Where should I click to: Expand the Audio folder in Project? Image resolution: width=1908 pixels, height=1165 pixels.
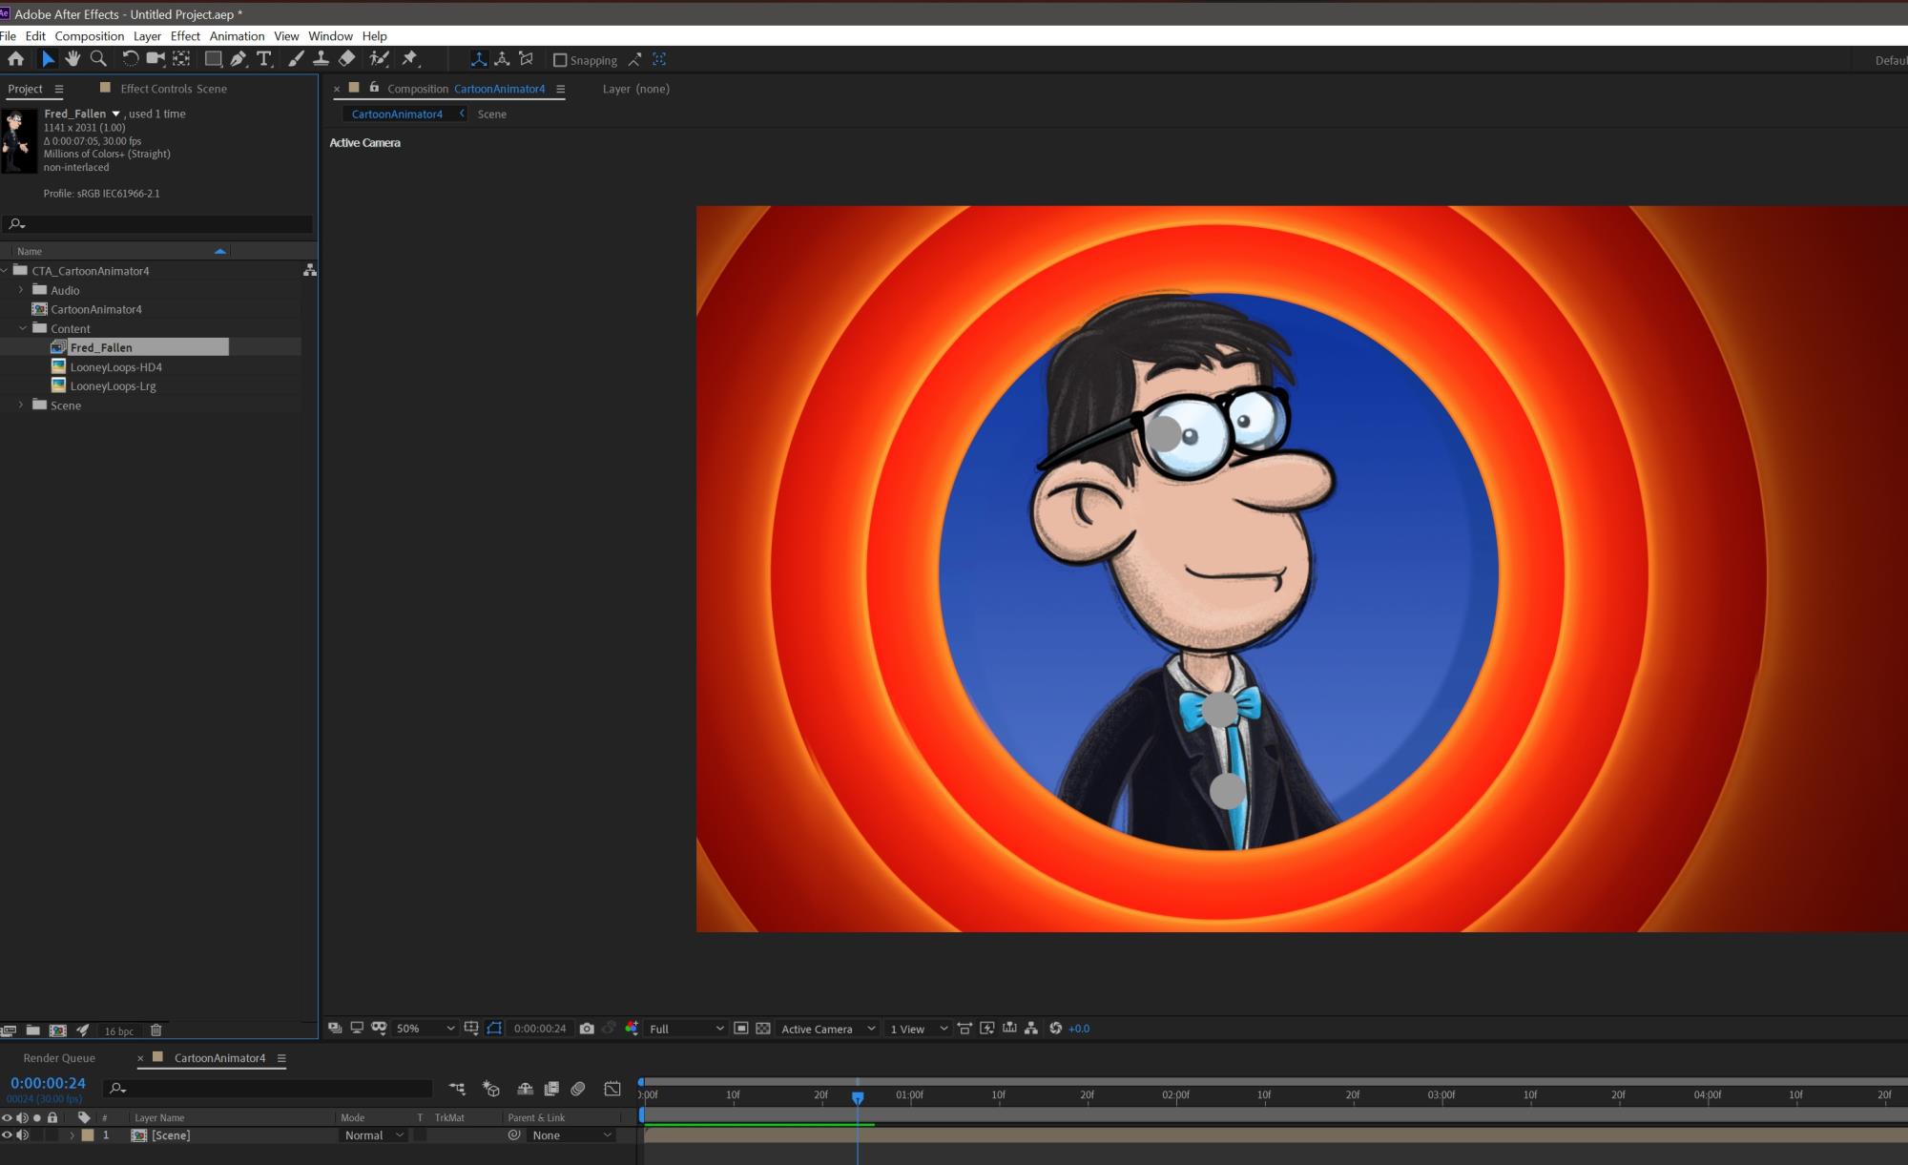pyautogui.click(x=21, y=290)
